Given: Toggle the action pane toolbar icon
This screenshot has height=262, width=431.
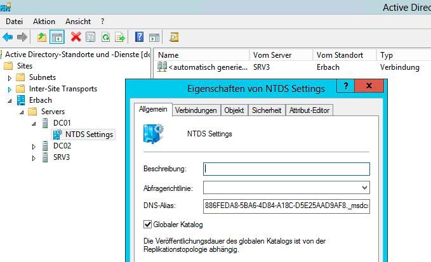Looking at the screenshot, I should [x=154, y=37].
